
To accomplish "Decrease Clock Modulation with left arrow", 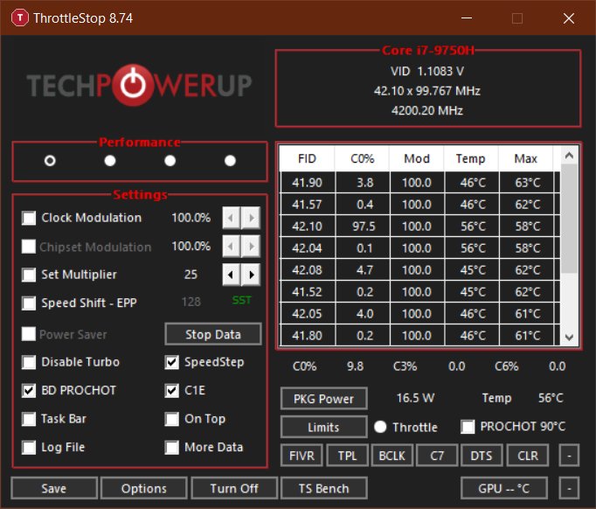I will tap(231, 218).
